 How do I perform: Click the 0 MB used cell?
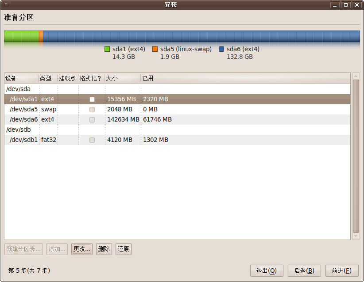(151, 109)
